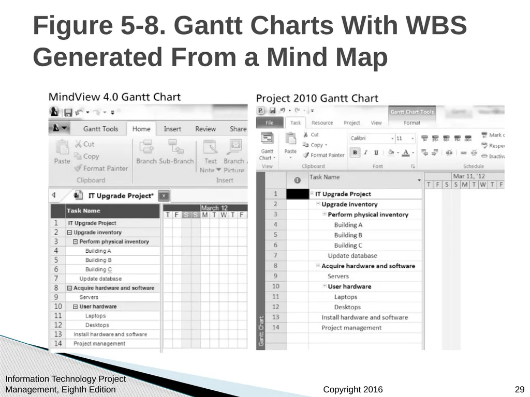The image size is (530, 397).
Task: Click Paste icon in Project 2010 ribbon
Action: pyautogui.click(x=291, y=139)
